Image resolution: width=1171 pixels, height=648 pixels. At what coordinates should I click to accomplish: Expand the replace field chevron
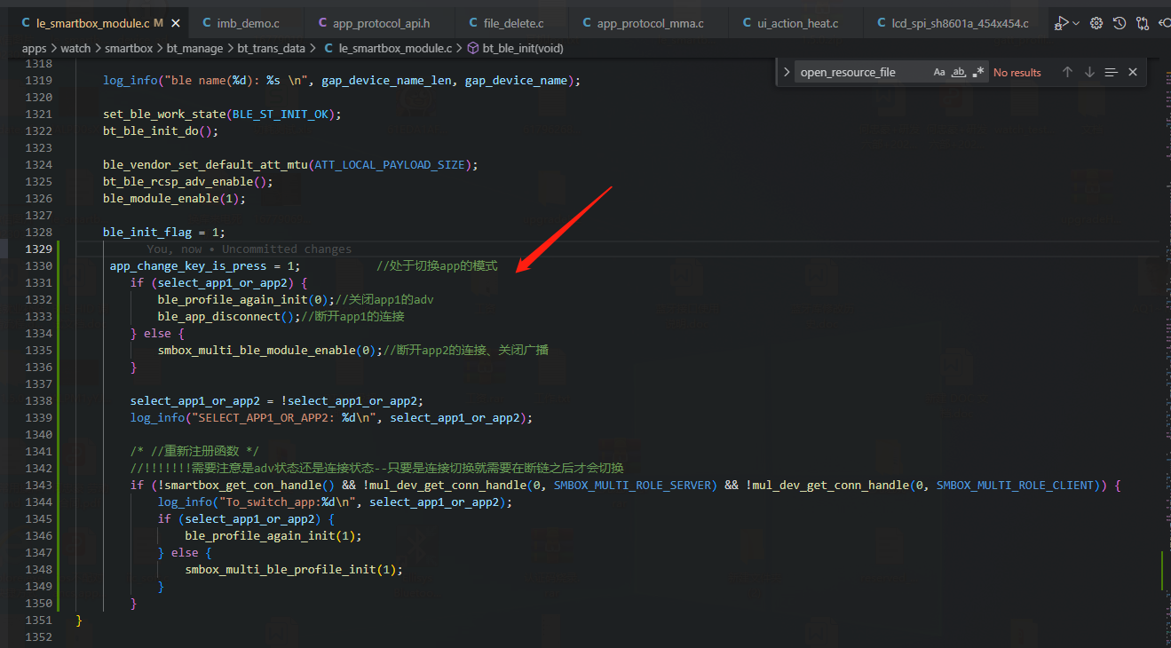point(787,72)
